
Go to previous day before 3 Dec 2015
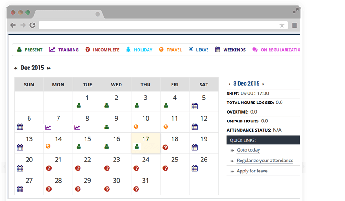(230, 84)
